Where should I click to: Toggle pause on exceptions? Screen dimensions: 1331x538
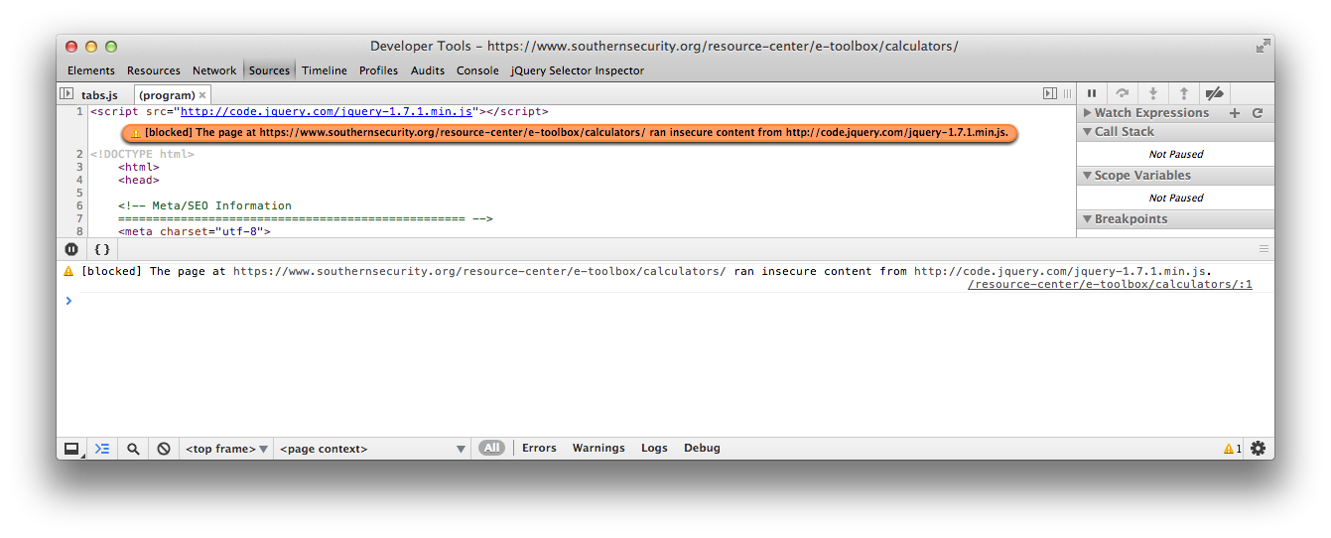[71, 249]
